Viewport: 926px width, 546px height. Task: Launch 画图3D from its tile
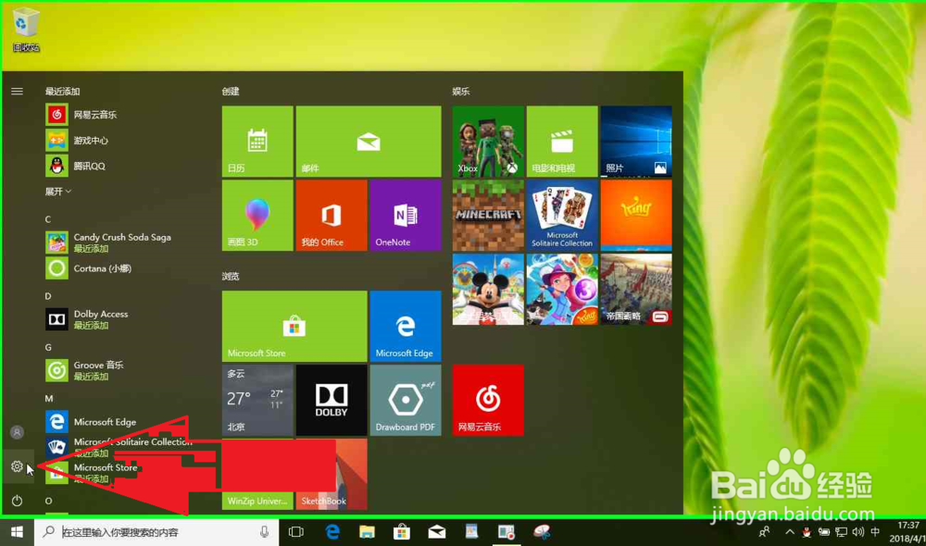click(x=257, y=215)
